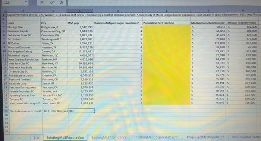Select the 'Sporting Kansas City' cell
Viewport: 261px width, 141px height.
point(26,95)
